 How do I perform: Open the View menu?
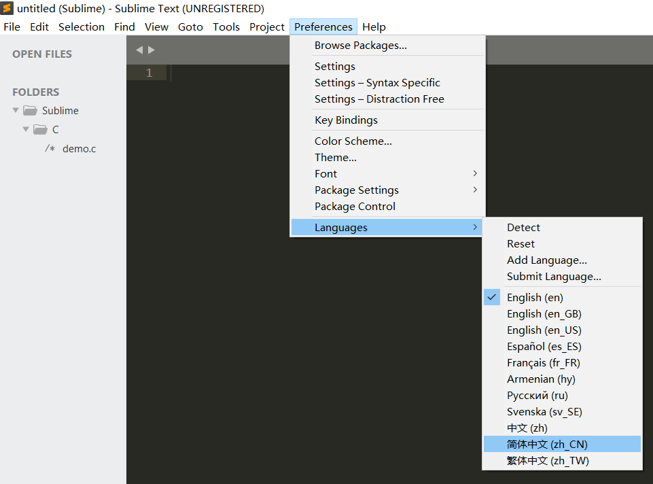point(156,27)
